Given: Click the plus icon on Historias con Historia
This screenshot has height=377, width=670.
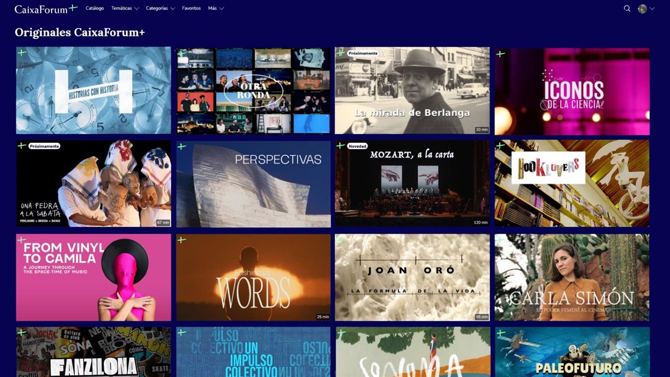Looking at the screenshot, I should (x=22, y=53).
